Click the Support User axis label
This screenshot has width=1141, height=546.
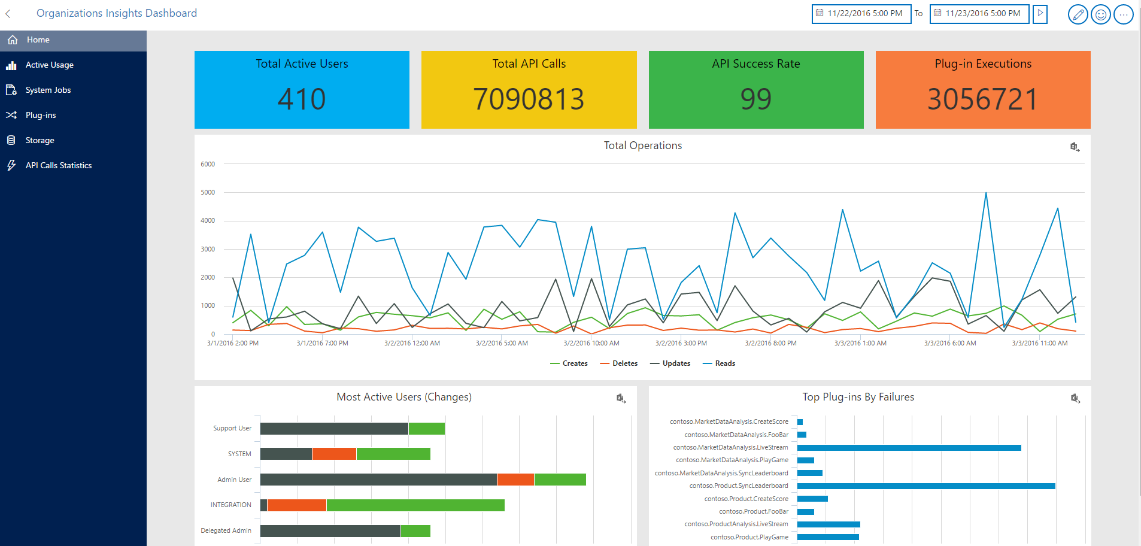pyautogui.click(x=232, y=429)
